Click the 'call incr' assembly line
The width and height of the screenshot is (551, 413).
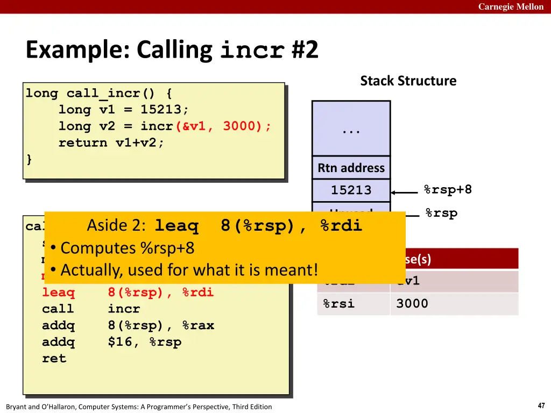(x=90, y=309)
